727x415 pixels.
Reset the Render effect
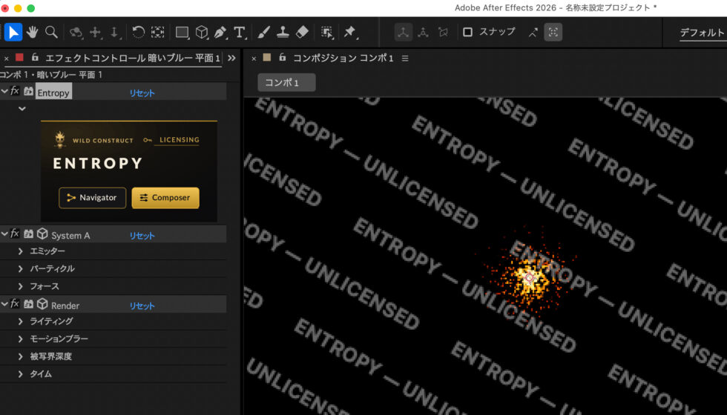coord(142,305)
